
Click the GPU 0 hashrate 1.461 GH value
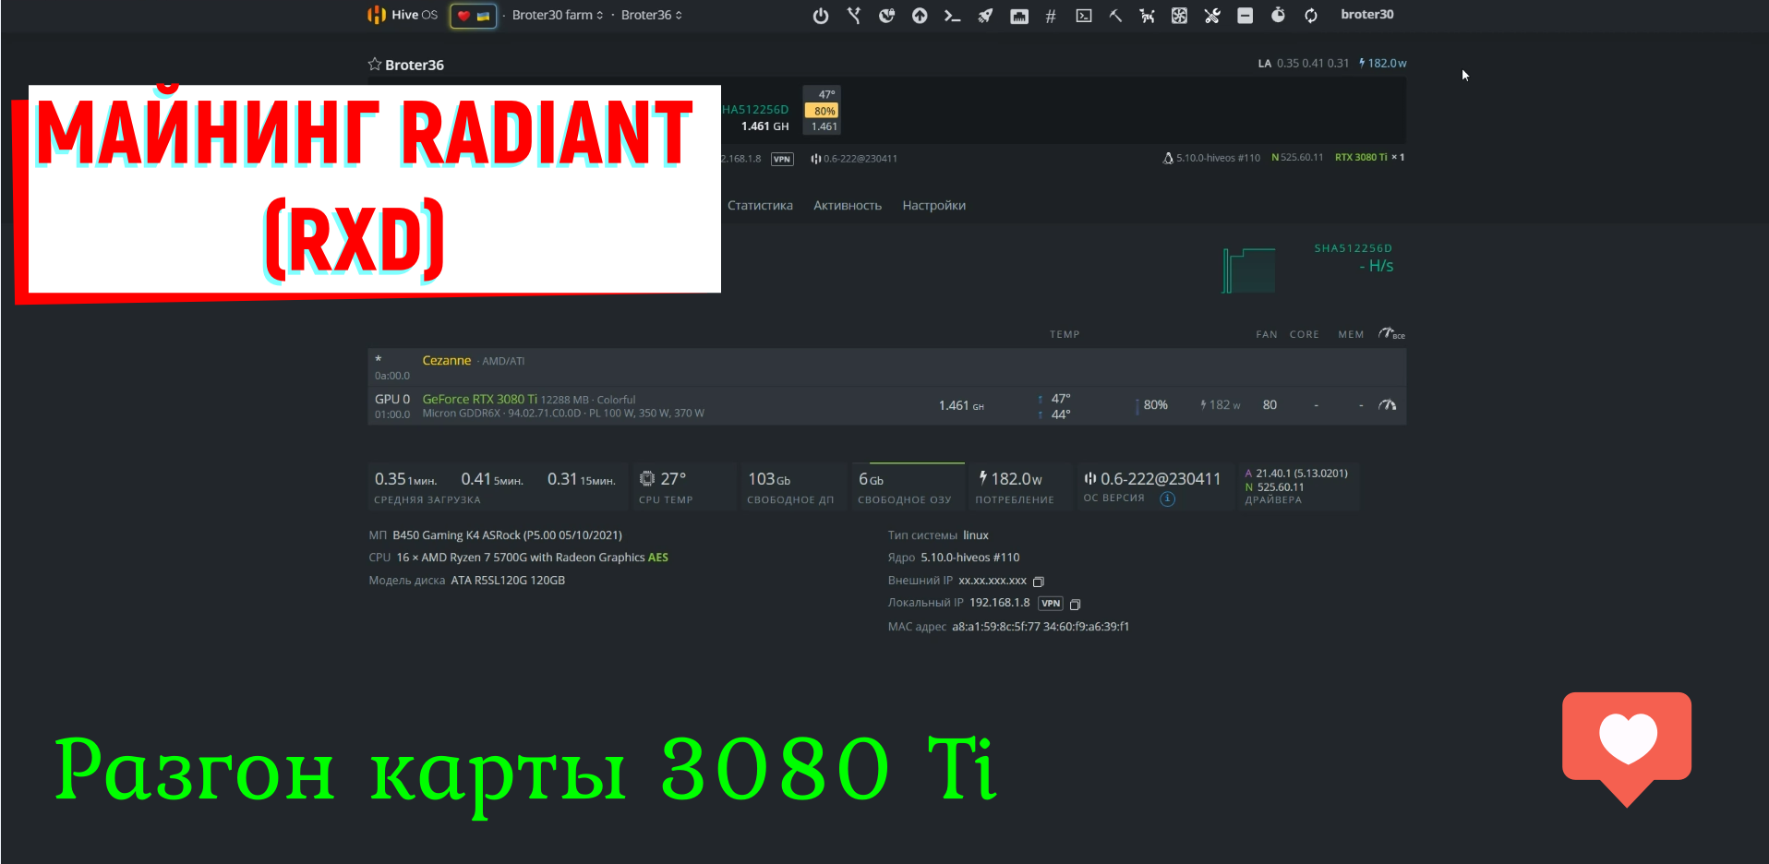(x=961, y=406)
